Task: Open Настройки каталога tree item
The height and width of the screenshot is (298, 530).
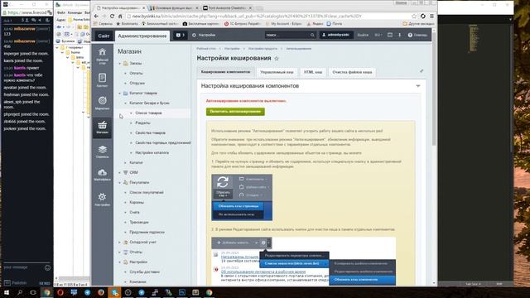Action: [152, 152]
